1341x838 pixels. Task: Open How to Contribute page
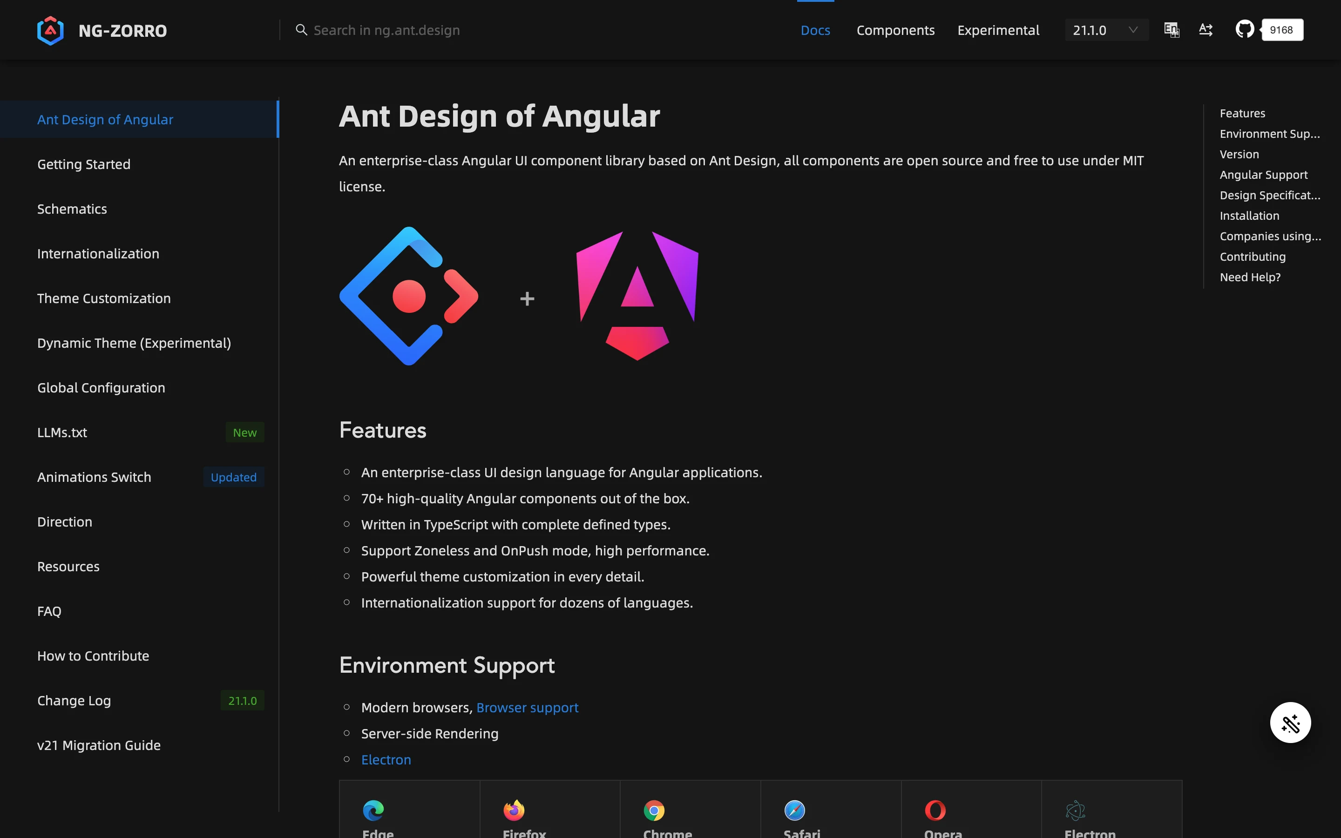pos(139,656)
